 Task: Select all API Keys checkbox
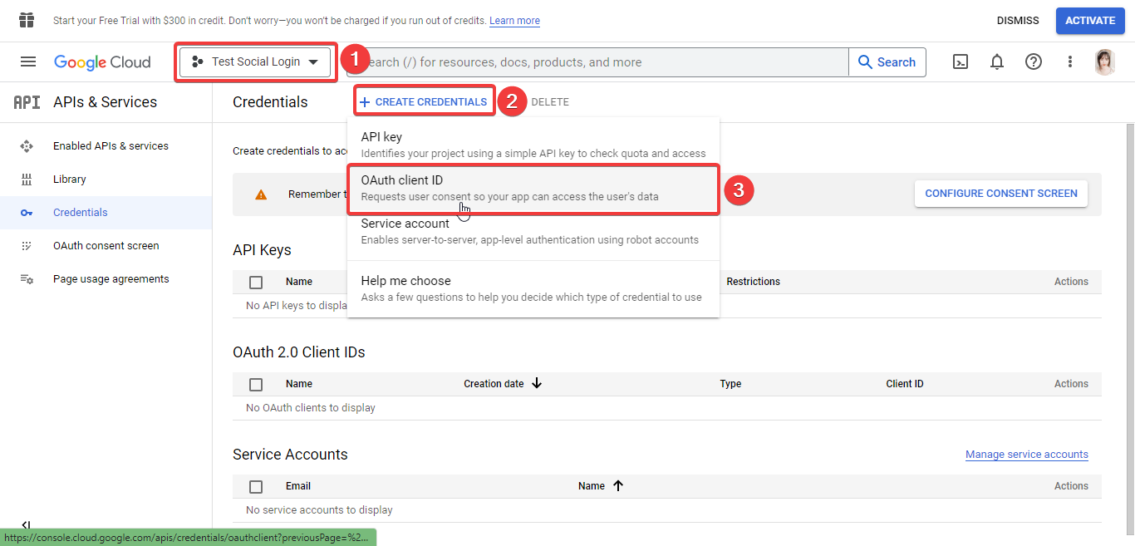[256, 282]
